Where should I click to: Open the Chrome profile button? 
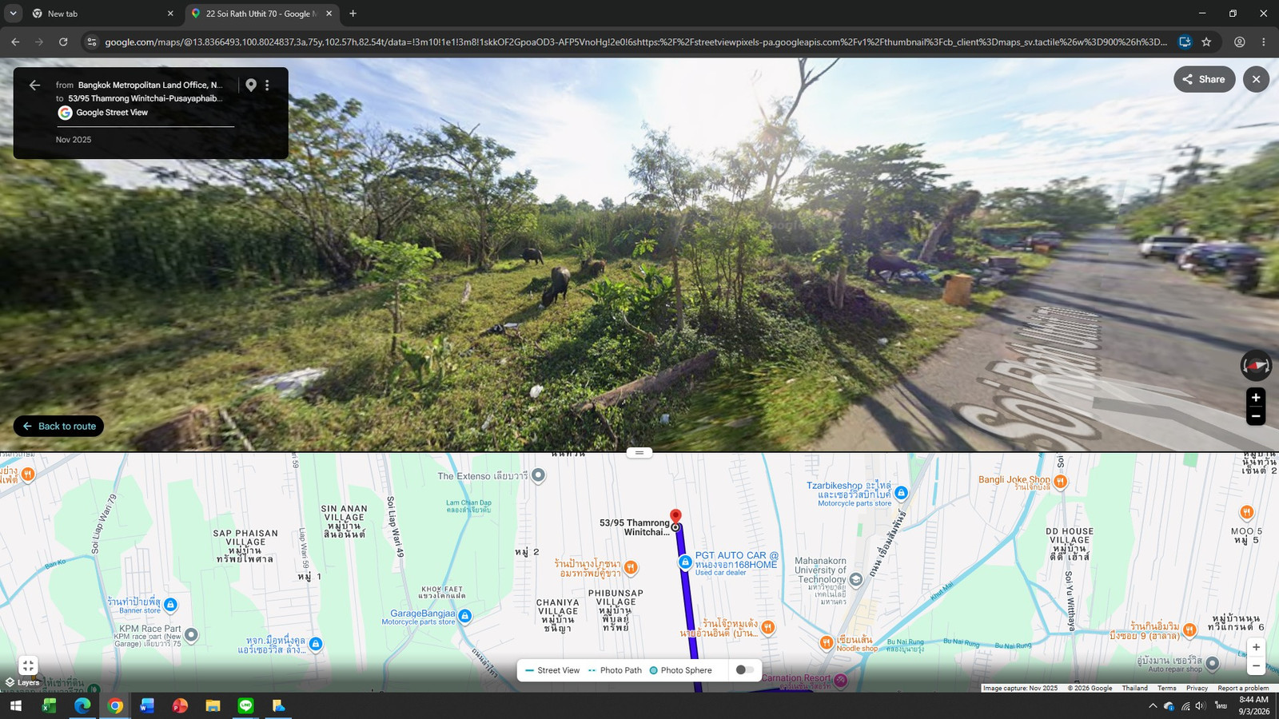1239,42
